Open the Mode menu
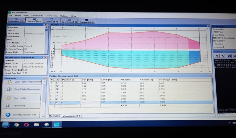 (18, 15)
